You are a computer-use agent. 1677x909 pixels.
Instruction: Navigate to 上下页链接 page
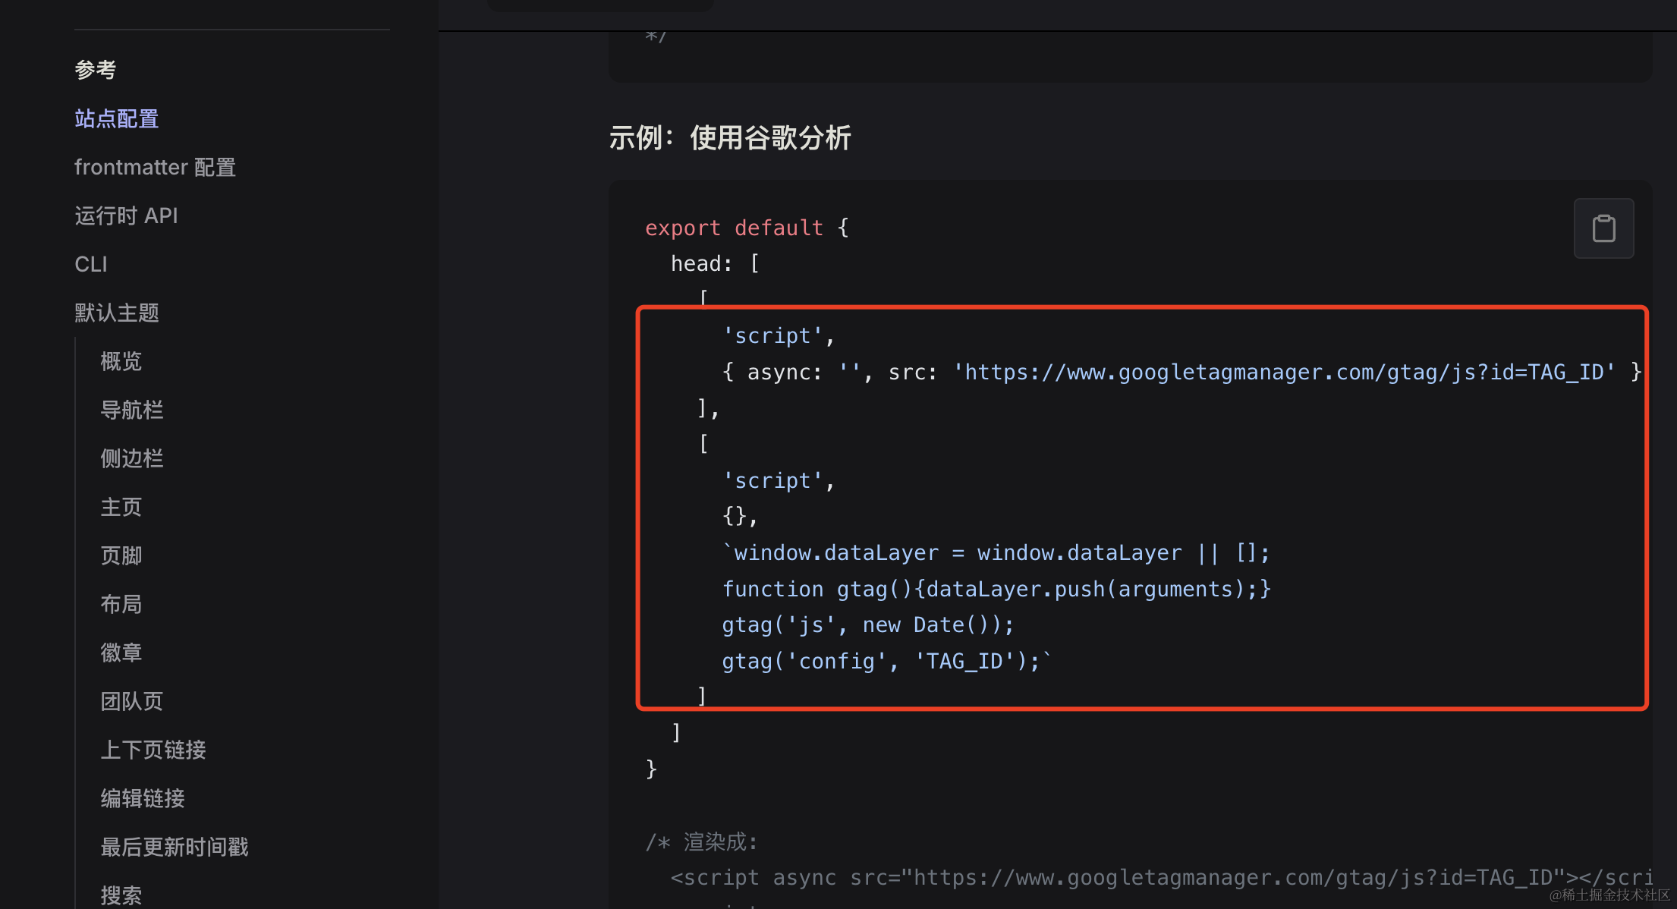click(x=153, y=750)
